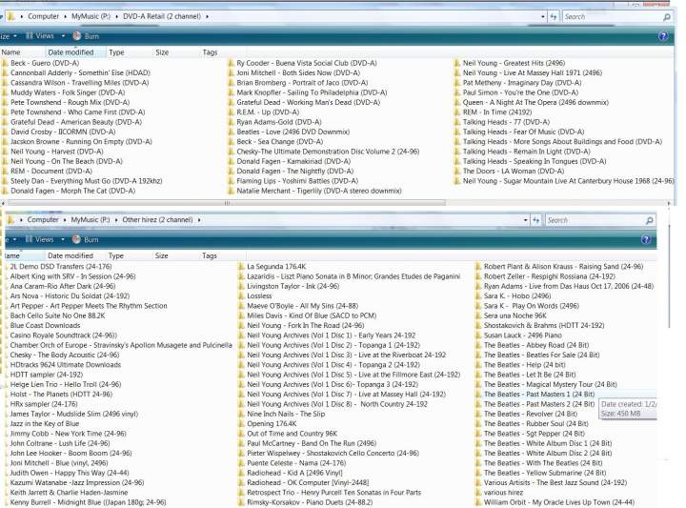Expand arrow after DVD-A Retail (2 channel) breadcrumb
The height and width of the screenshot is (508, 686).
207,16
